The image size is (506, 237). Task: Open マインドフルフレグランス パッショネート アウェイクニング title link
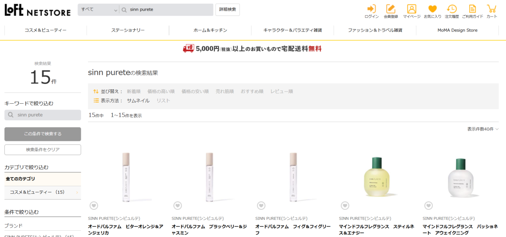pos(460,230)
